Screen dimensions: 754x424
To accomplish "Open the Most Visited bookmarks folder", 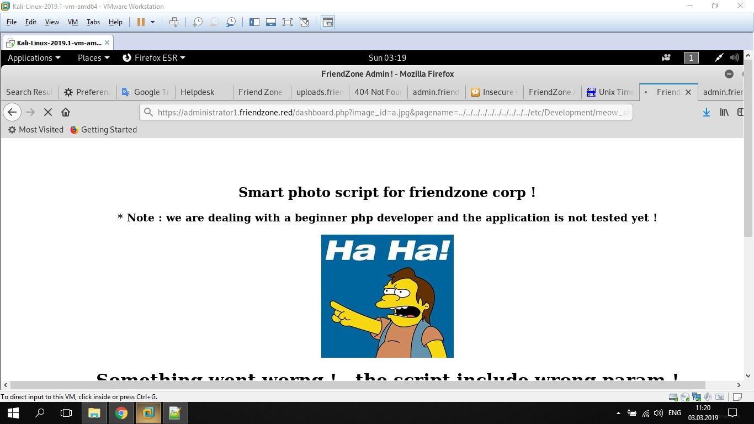I will click(36, 130).
